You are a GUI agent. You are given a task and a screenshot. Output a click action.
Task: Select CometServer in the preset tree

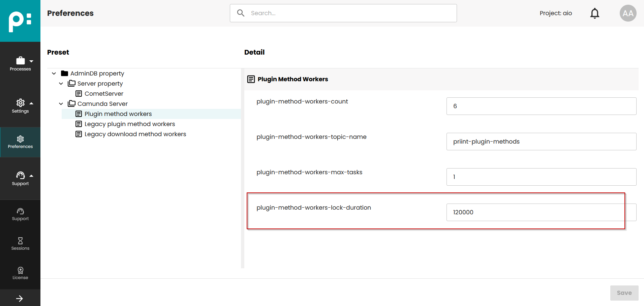point(103,94)
